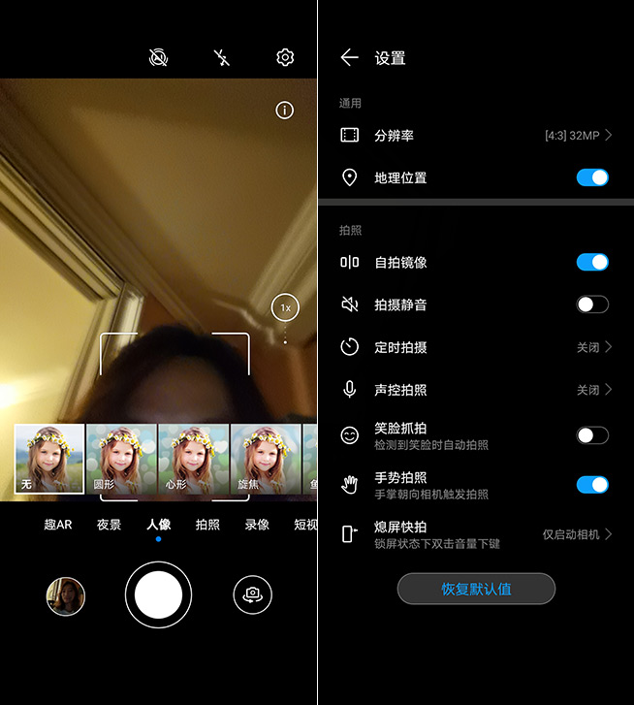Turn off 自拍镜像 mirror toggle

pos(591,262)
